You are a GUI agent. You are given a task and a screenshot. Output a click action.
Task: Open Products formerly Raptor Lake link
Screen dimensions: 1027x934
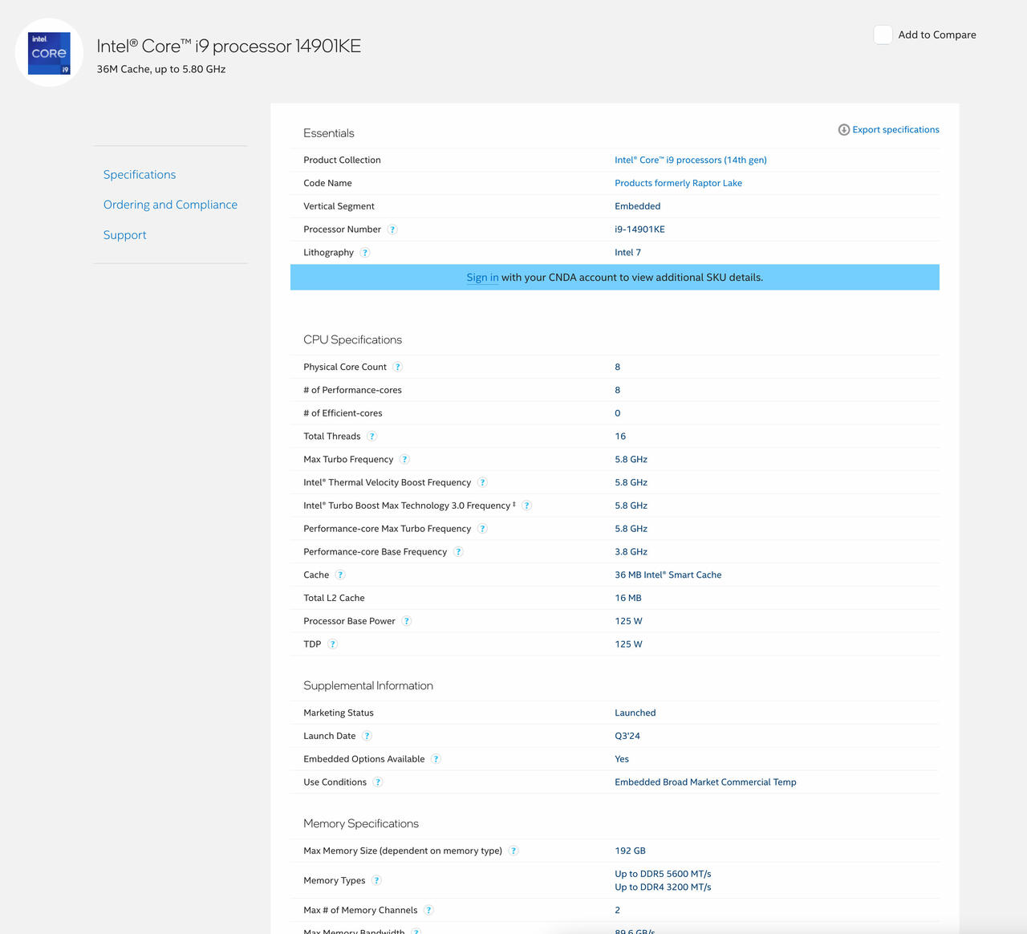point(678,184)
